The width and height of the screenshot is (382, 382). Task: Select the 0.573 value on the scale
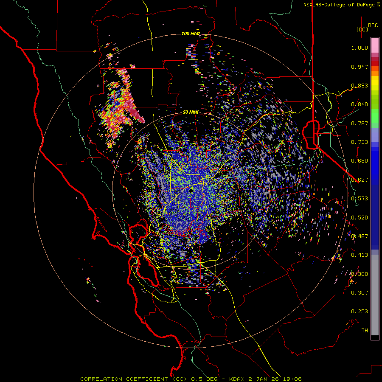360,199
